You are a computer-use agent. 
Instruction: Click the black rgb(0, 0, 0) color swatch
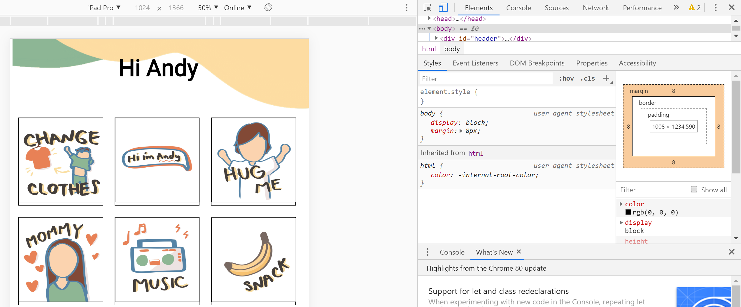click(x=628, y=212)
